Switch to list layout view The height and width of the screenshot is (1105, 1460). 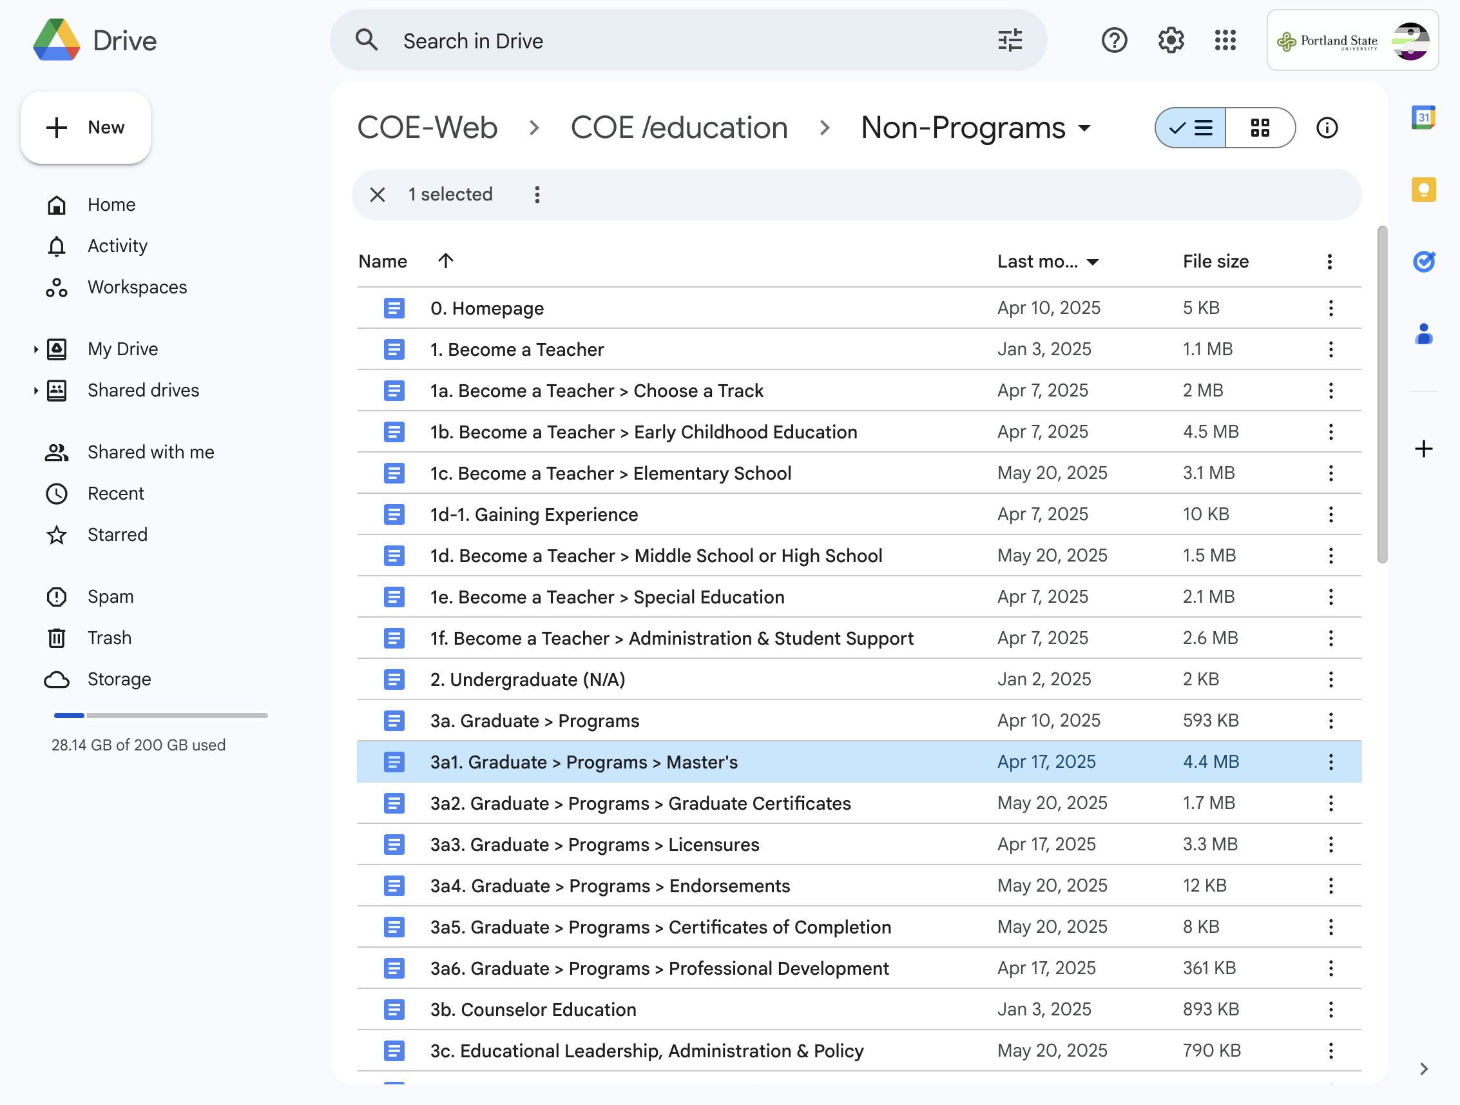(1190, 128)
